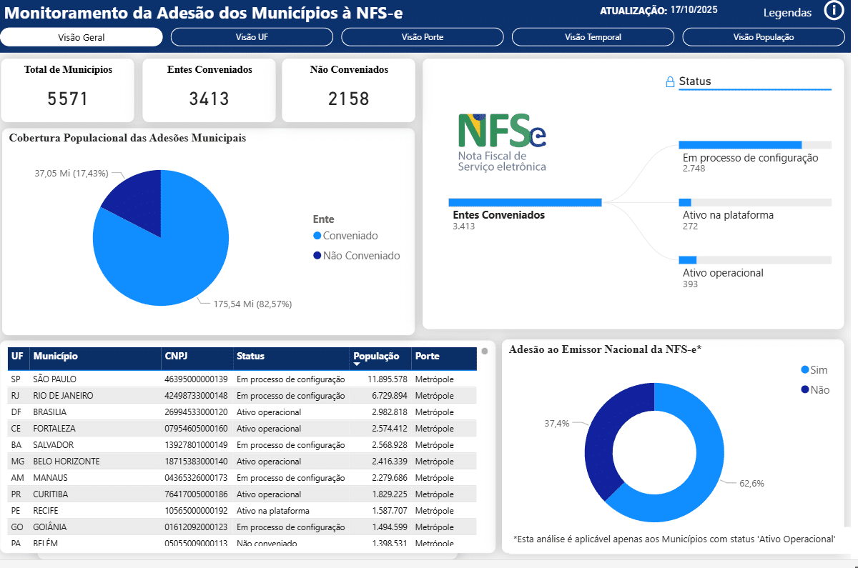Open the Visão UF tab
Viewport: 858px width, 568px height.
coord(252,37)
